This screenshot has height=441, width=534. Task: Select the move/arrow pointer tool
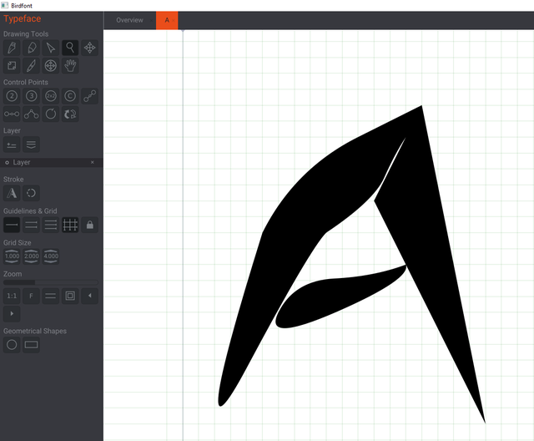pyautogui.click(x=51, y=48)
